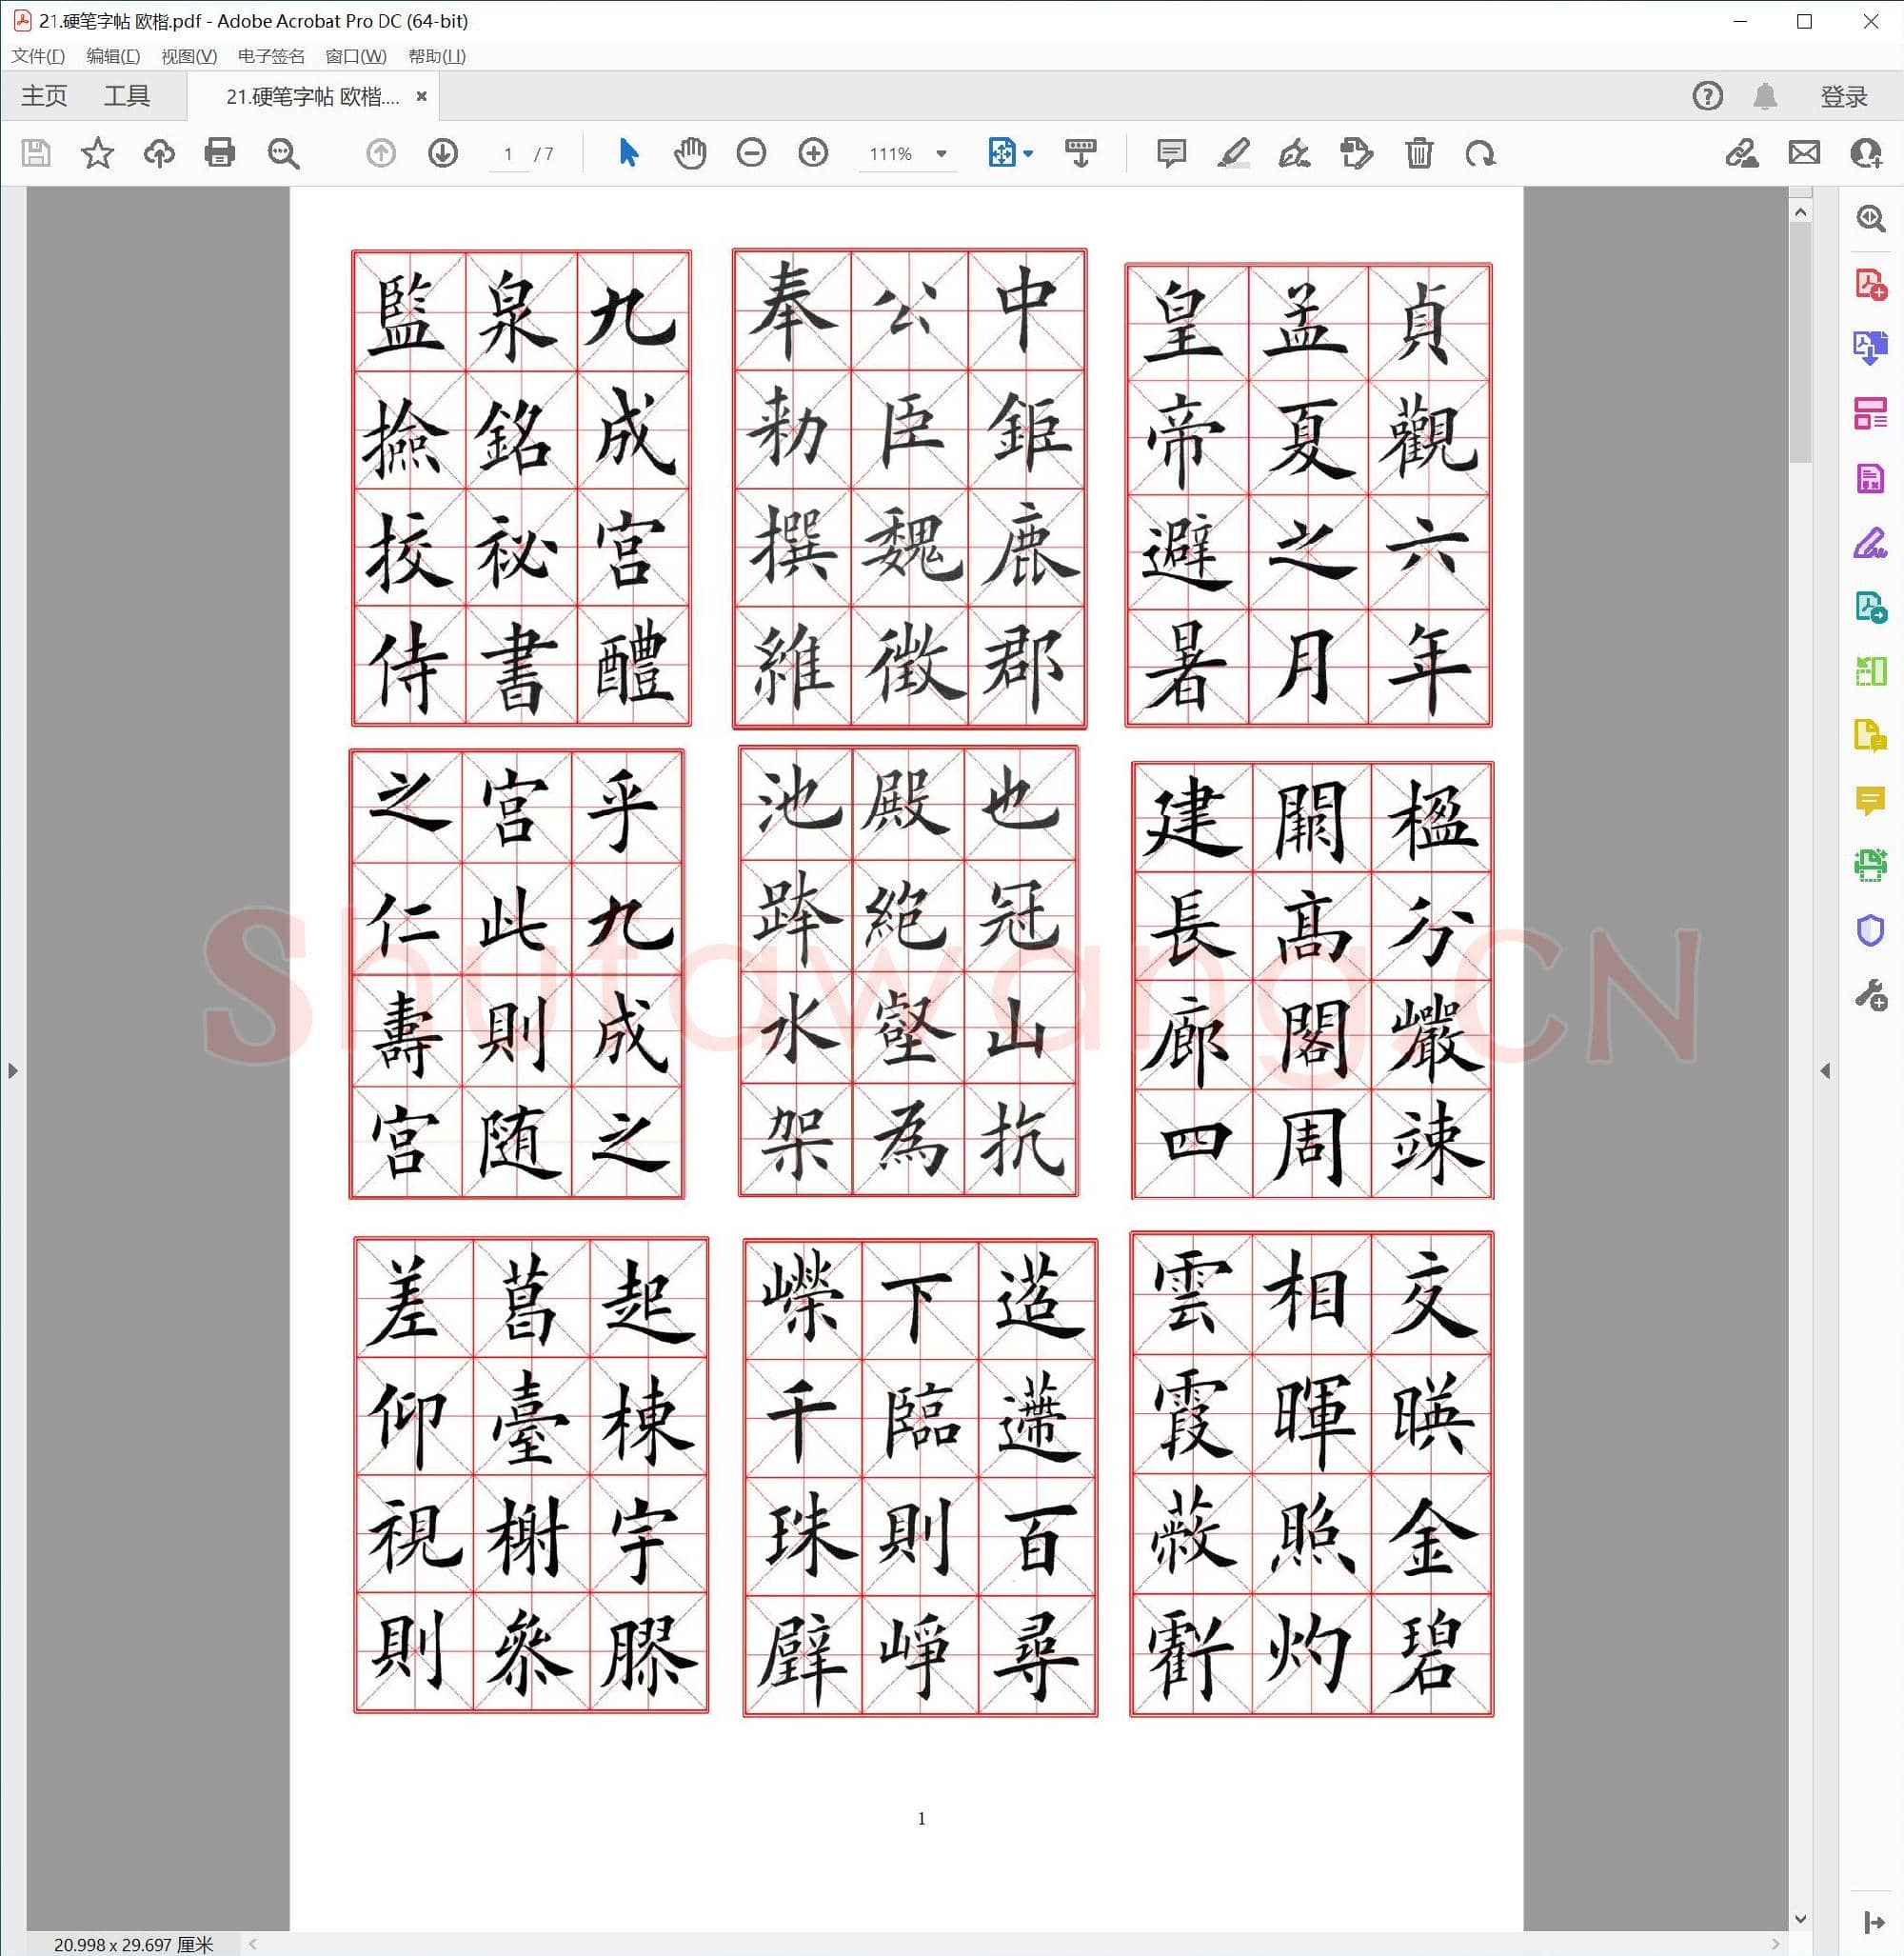
Task: Select the Highlight text tool
Action: [1234, 154]
